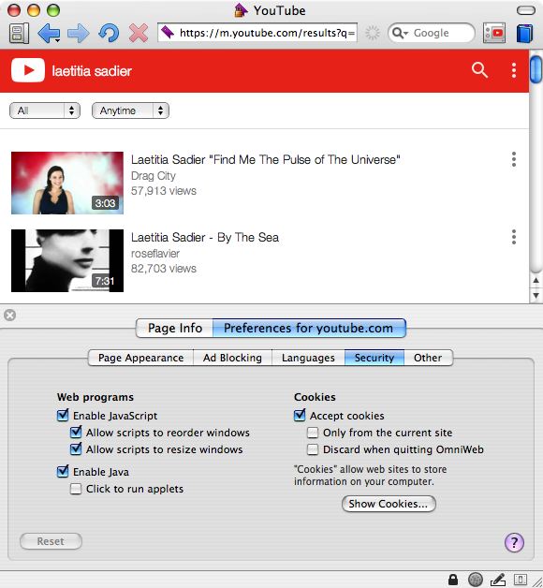
Task: Open the Other preferences tab
Action: [x=428, y=358]
